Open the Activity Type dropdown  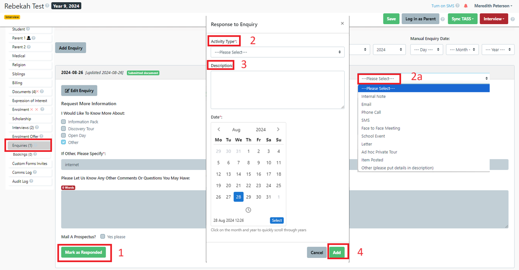[x=277, y=52]
